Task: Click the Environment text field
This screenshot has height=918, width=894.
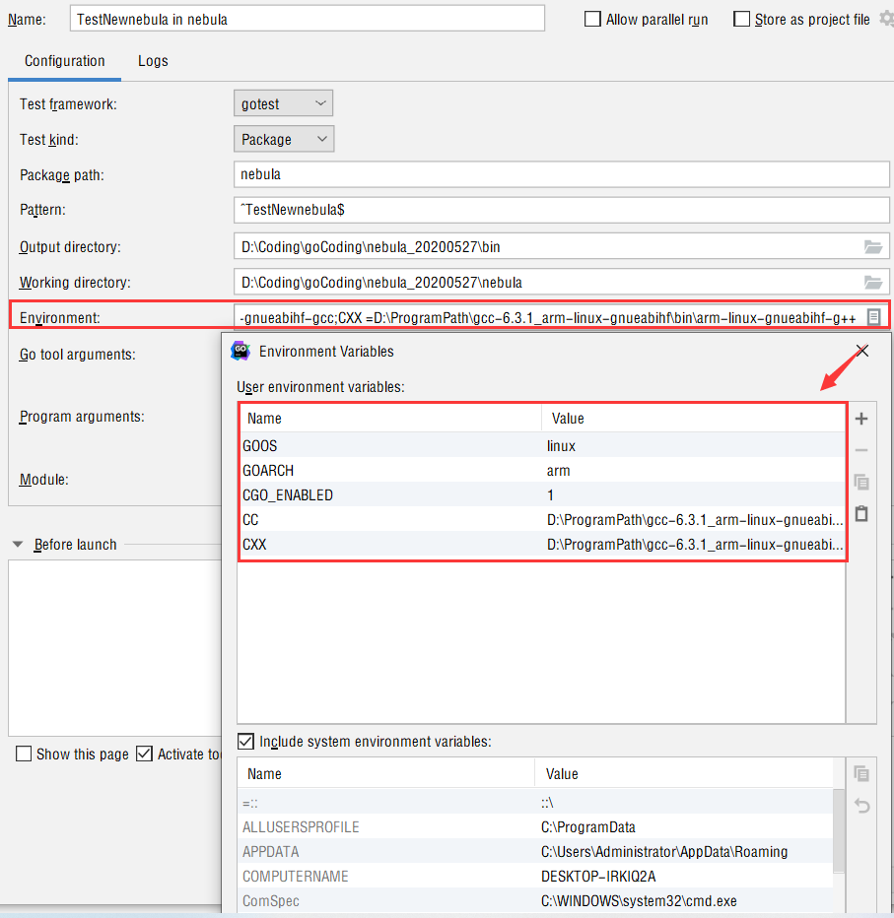Action: (x=549, y=318)
